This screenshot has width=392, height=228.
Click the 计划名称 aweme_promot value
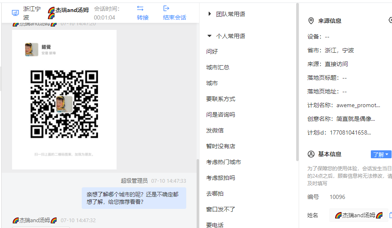click(x=358, y=105)
